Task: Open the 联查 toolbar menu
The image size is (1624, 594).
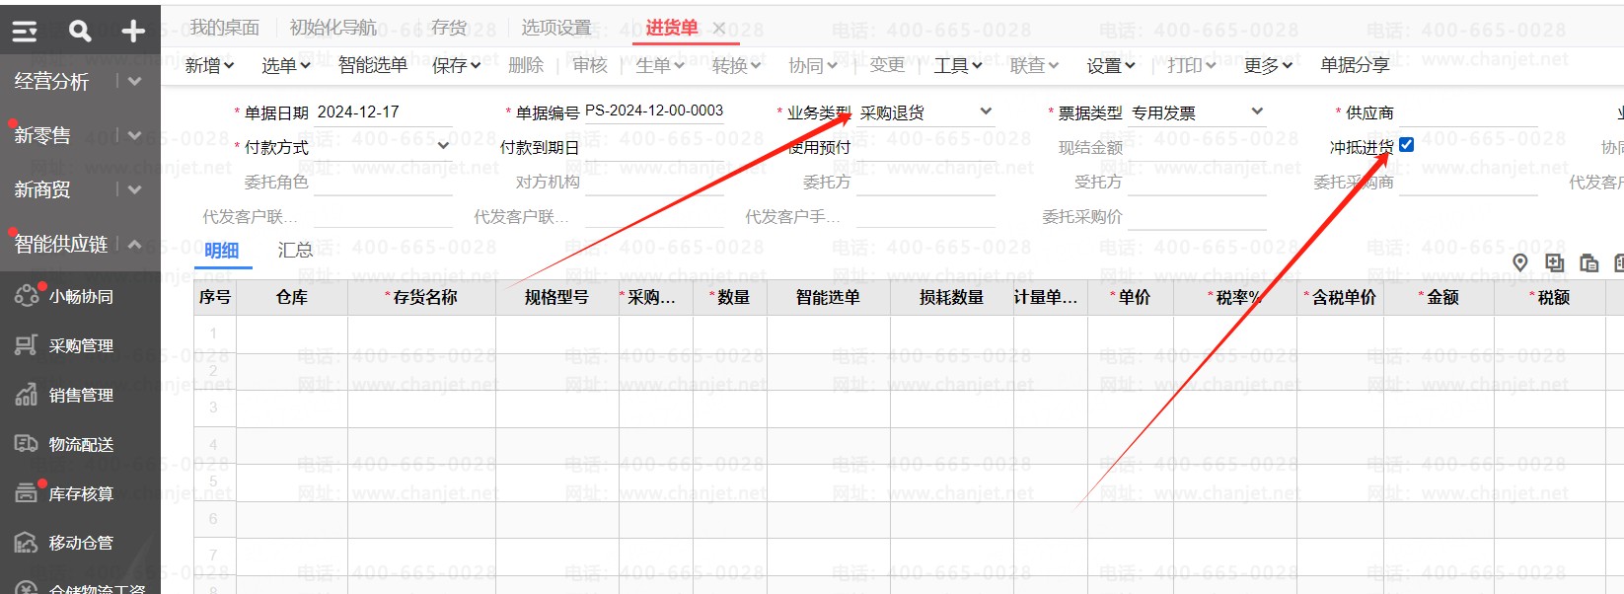Action: point(1035,65)
